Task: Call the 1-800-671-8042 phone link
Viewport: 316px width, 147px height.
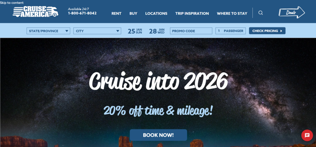Action: coord(82,13)
